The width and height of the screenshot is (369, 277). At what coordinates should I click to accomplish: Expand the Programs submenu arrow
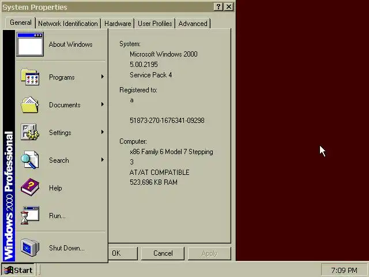point(103,77)
